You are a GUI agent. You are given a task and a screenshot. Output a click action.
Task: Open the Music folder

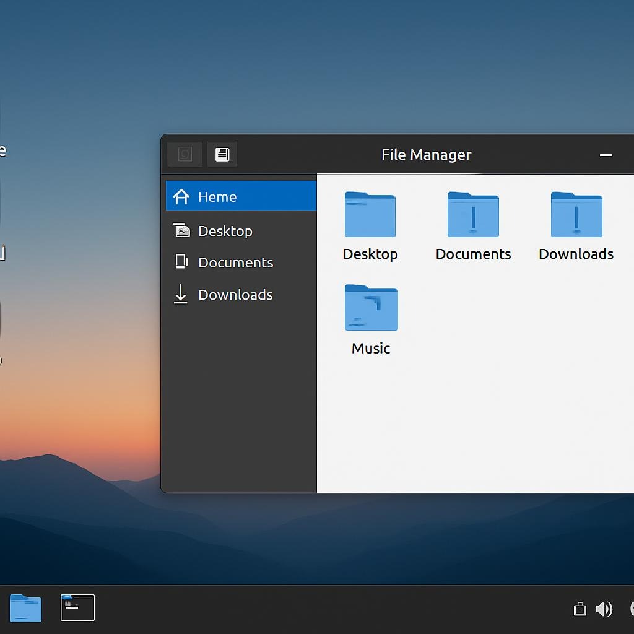370,306
